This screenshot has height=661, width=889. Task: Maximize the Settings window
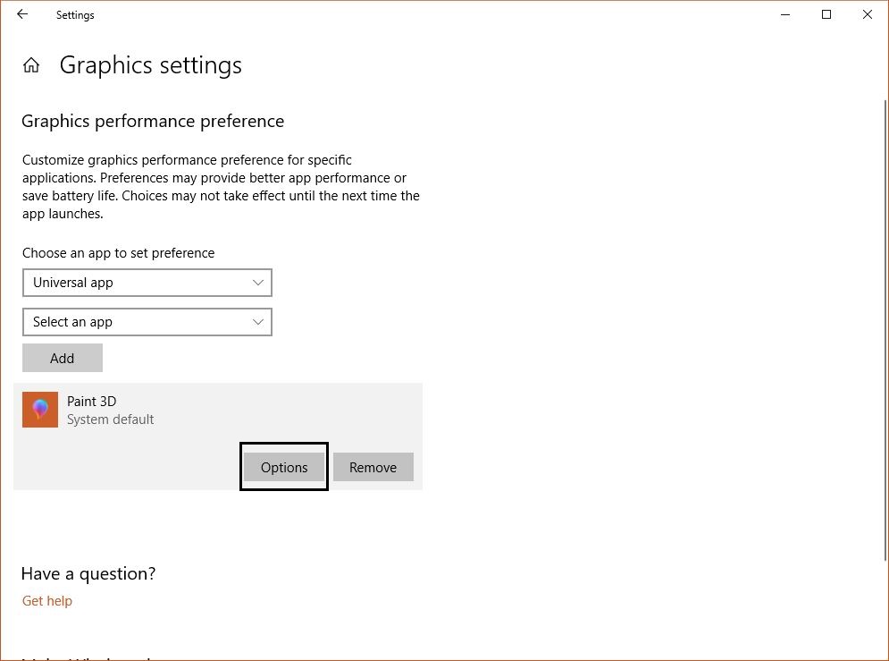pyautogui.click(x=826, y=14)
